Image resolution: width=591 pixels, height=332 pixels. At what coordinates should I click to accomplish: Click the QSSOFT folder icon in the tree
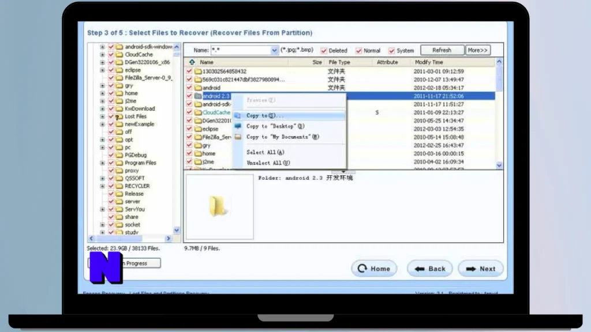pyautogui.click(x=119, y=179)
